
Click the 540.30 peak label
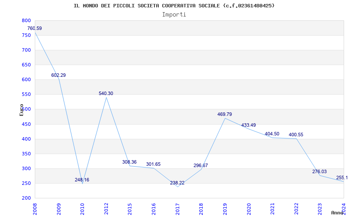[106, 93]
